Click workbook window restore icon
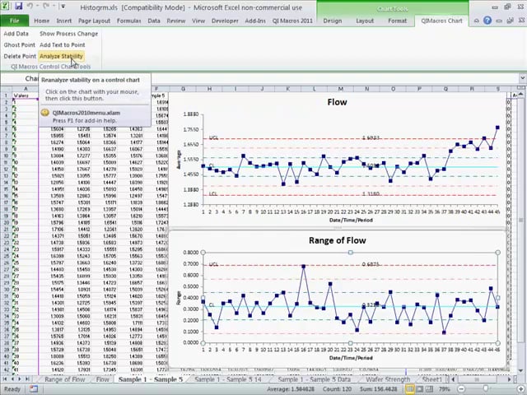Viewport: 527px width, 395px height. click(511, 21)
